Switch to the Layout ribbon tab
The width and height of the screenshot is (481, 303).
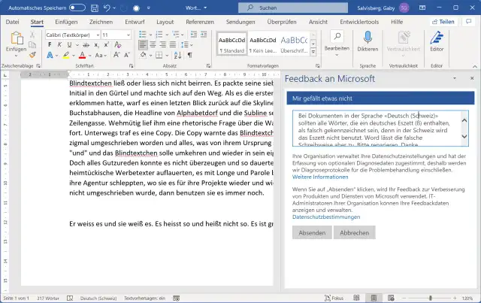pyautogui.click(x=164, y=23)
